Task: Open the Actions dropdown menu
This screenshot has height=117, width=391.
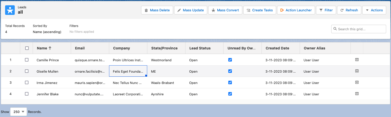Action: coord(374,10)
